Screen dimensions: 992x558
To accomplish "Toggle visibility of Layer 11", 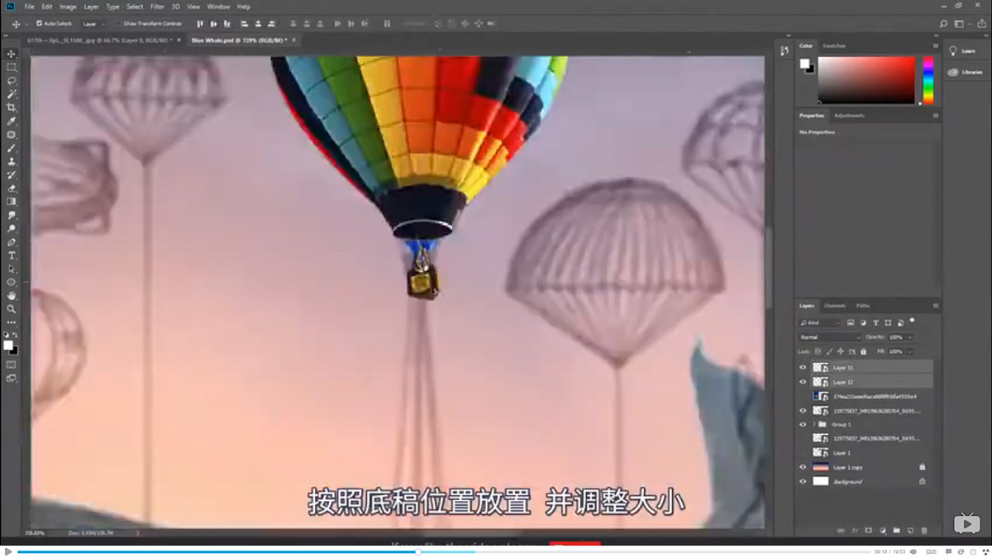I will point(802,366).
